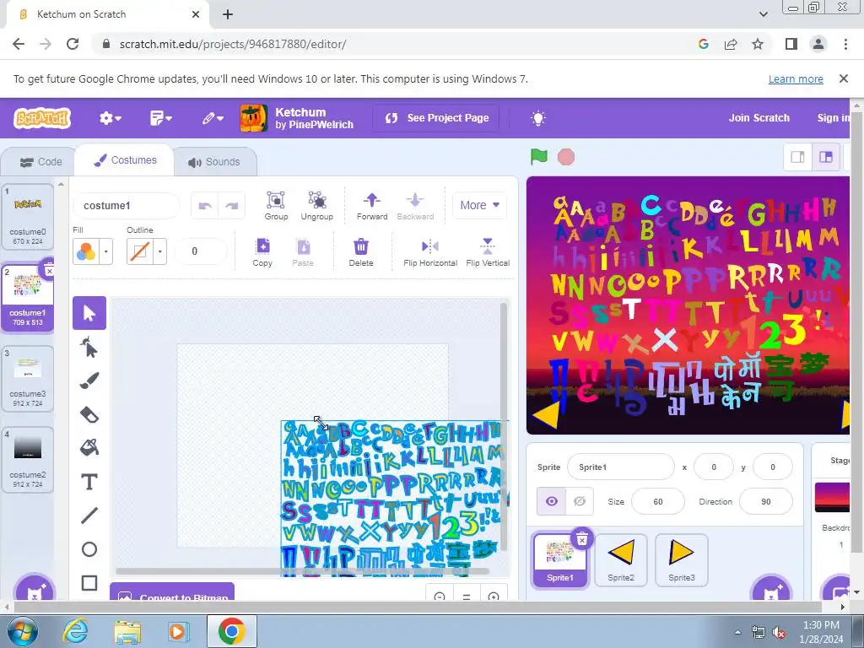Image resolution: width=864 pixels, height=648 pixels.
Task: Click the Copy icon
Action: tap(262, 251)
